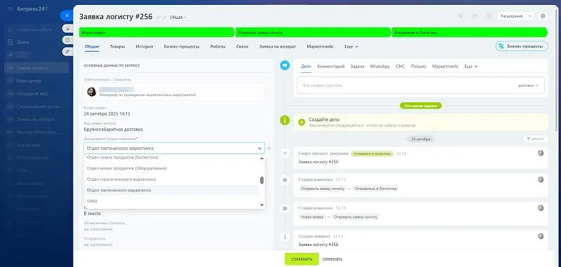Click the dropdown list scrollbar thumb
This screenshot has height=267, width=561.
262,180
